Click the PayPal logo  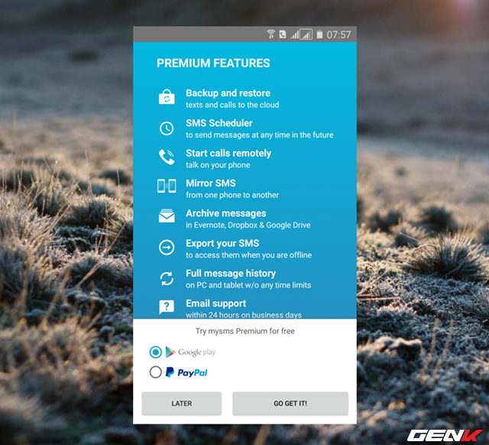(x=186, y=372)
